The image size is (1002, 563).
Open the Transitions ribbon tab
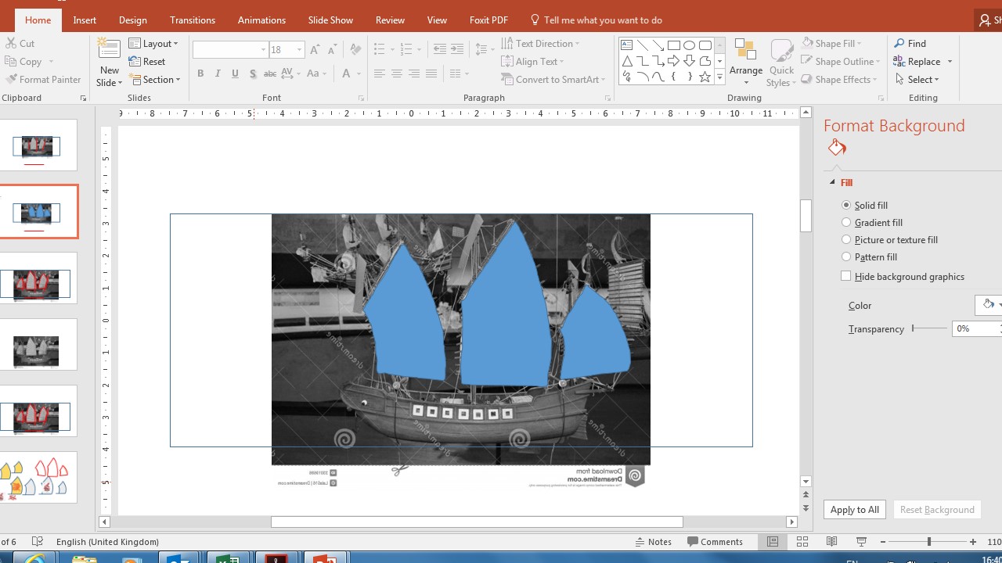(x=193, y=20)
